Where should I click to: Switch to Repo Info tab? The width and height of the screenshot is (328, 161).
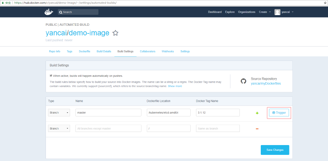55,51
